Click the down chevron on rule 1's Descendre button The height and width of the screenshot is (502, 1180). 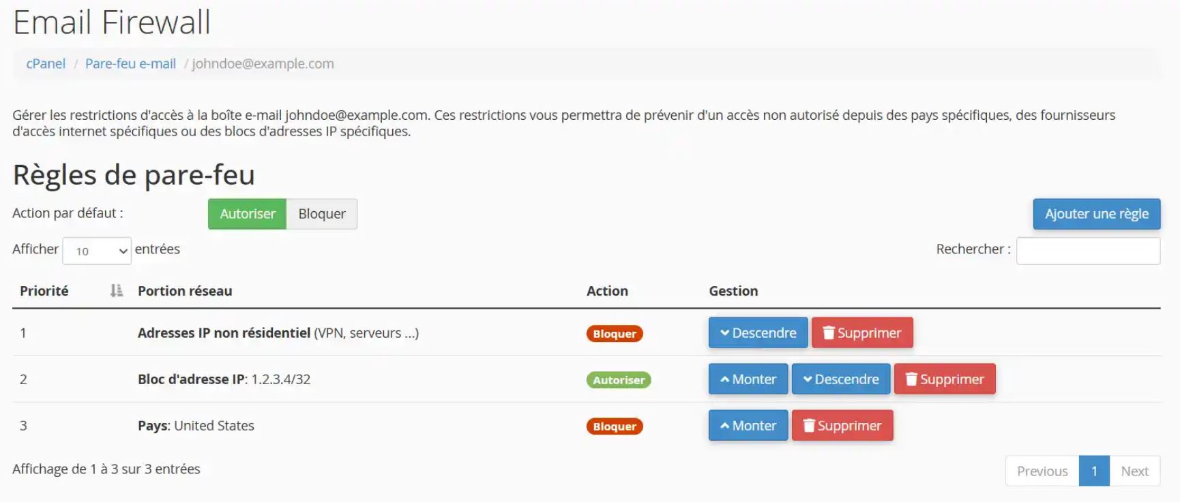coord(724,333)
